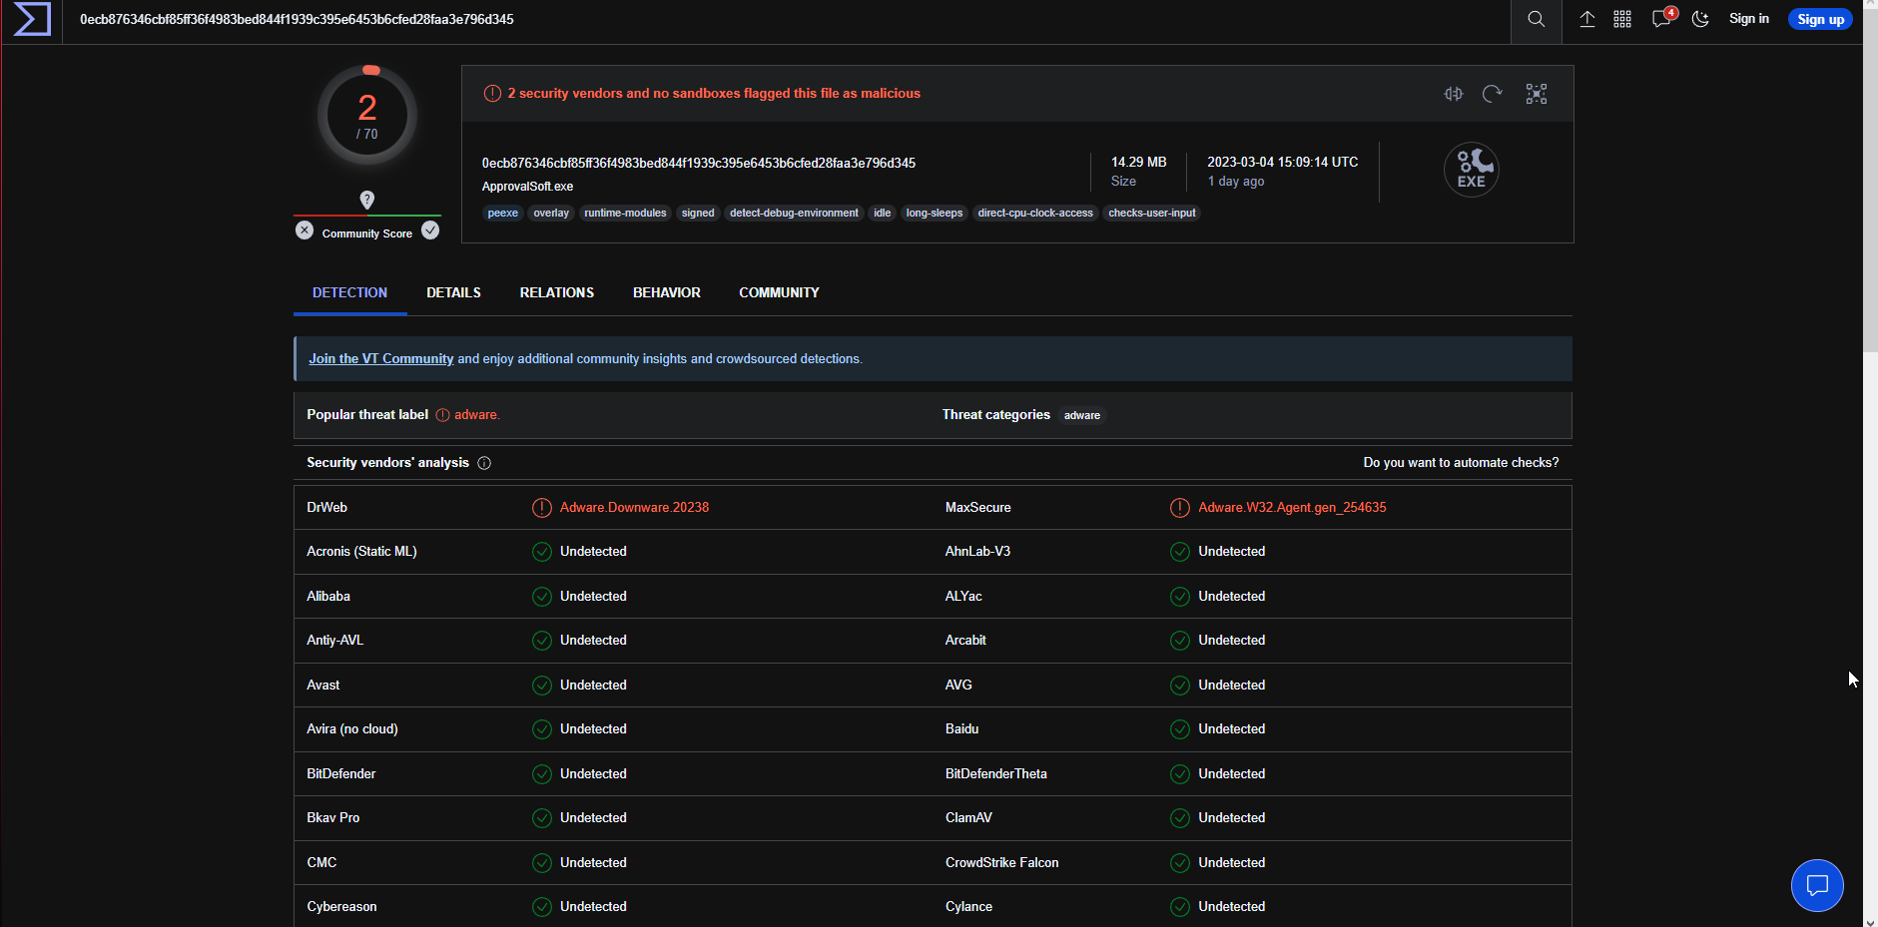Open the graph view icon
The height and width of the screenshot is (927, 1878).
[x=1536, y=94]
